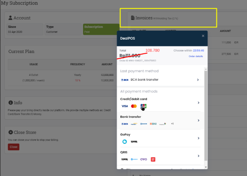This screenshot has width=247, height=176.
Task: Click the payment list scrollbar down arrow
Action: pos(206,167)
